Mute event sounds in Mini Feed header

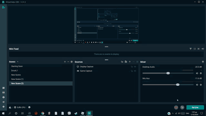point(203,49)
